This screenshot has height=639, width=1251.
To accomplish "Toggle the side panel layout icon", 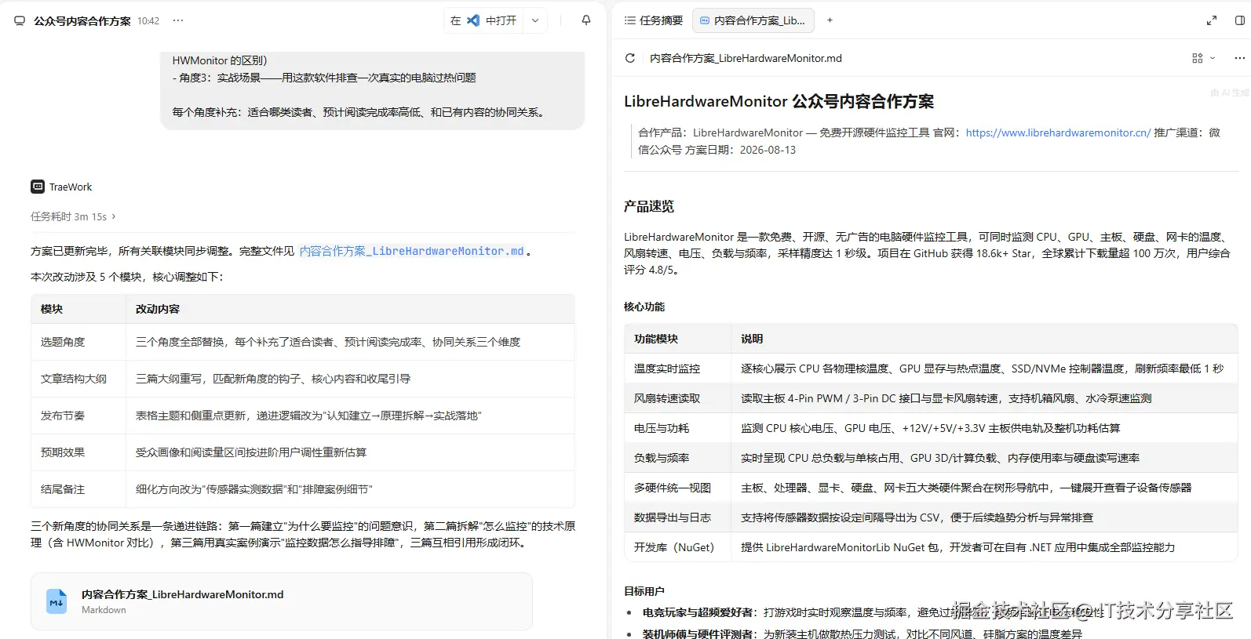I will pyautogui.click(x=1240, y=20).
